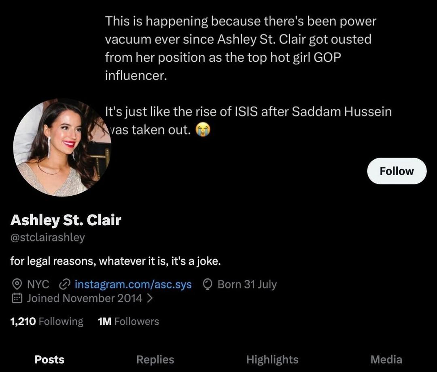Click the Ashley St. Clair display name
Viewport: 437px width, 372px height.
66,220
